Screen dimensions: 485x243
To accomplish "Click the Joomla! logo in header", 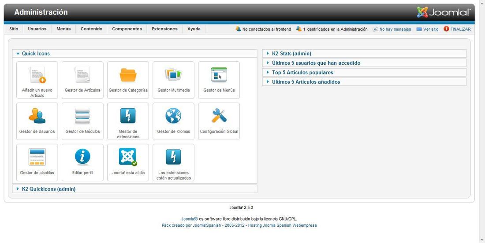I will [x=444, y=12].
